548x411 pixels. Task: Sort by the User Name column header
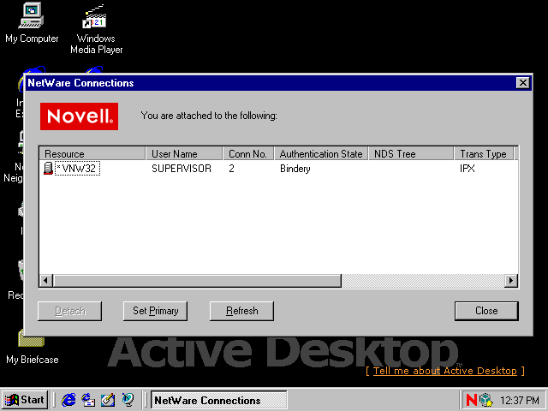(184, 154)
